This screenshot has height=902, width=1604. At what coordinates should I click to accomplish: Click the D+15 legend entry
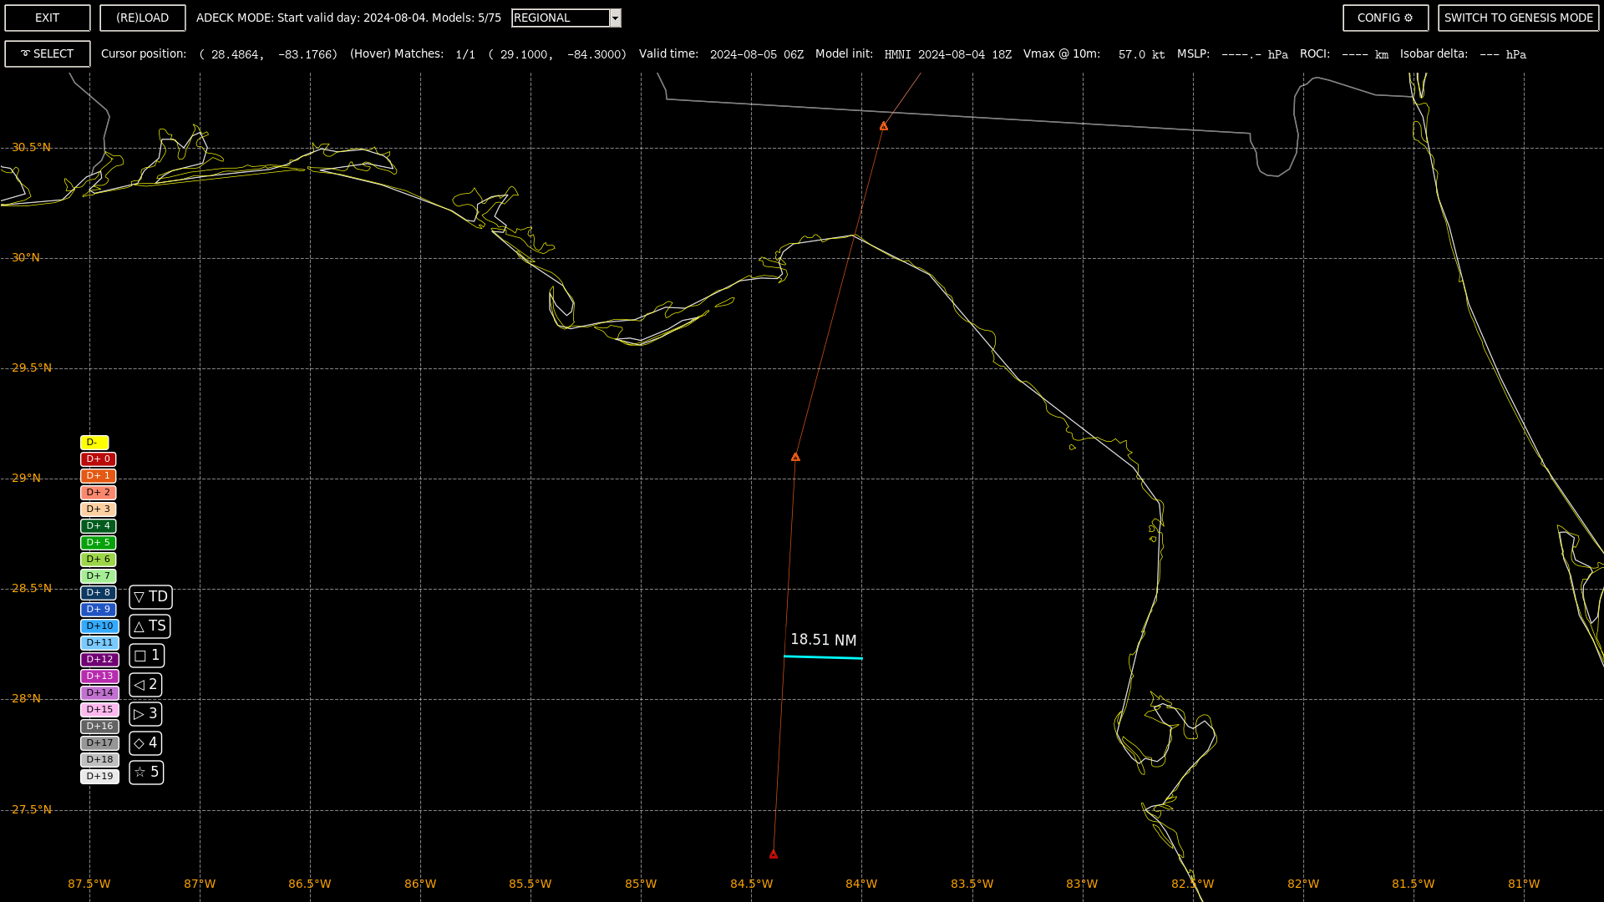(99, 710)
